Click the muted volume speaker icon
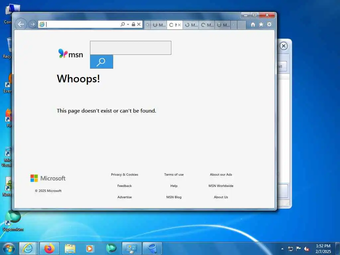Image resolution: width=340 pixels, height=255 pixels. click(x=306, y=249)
